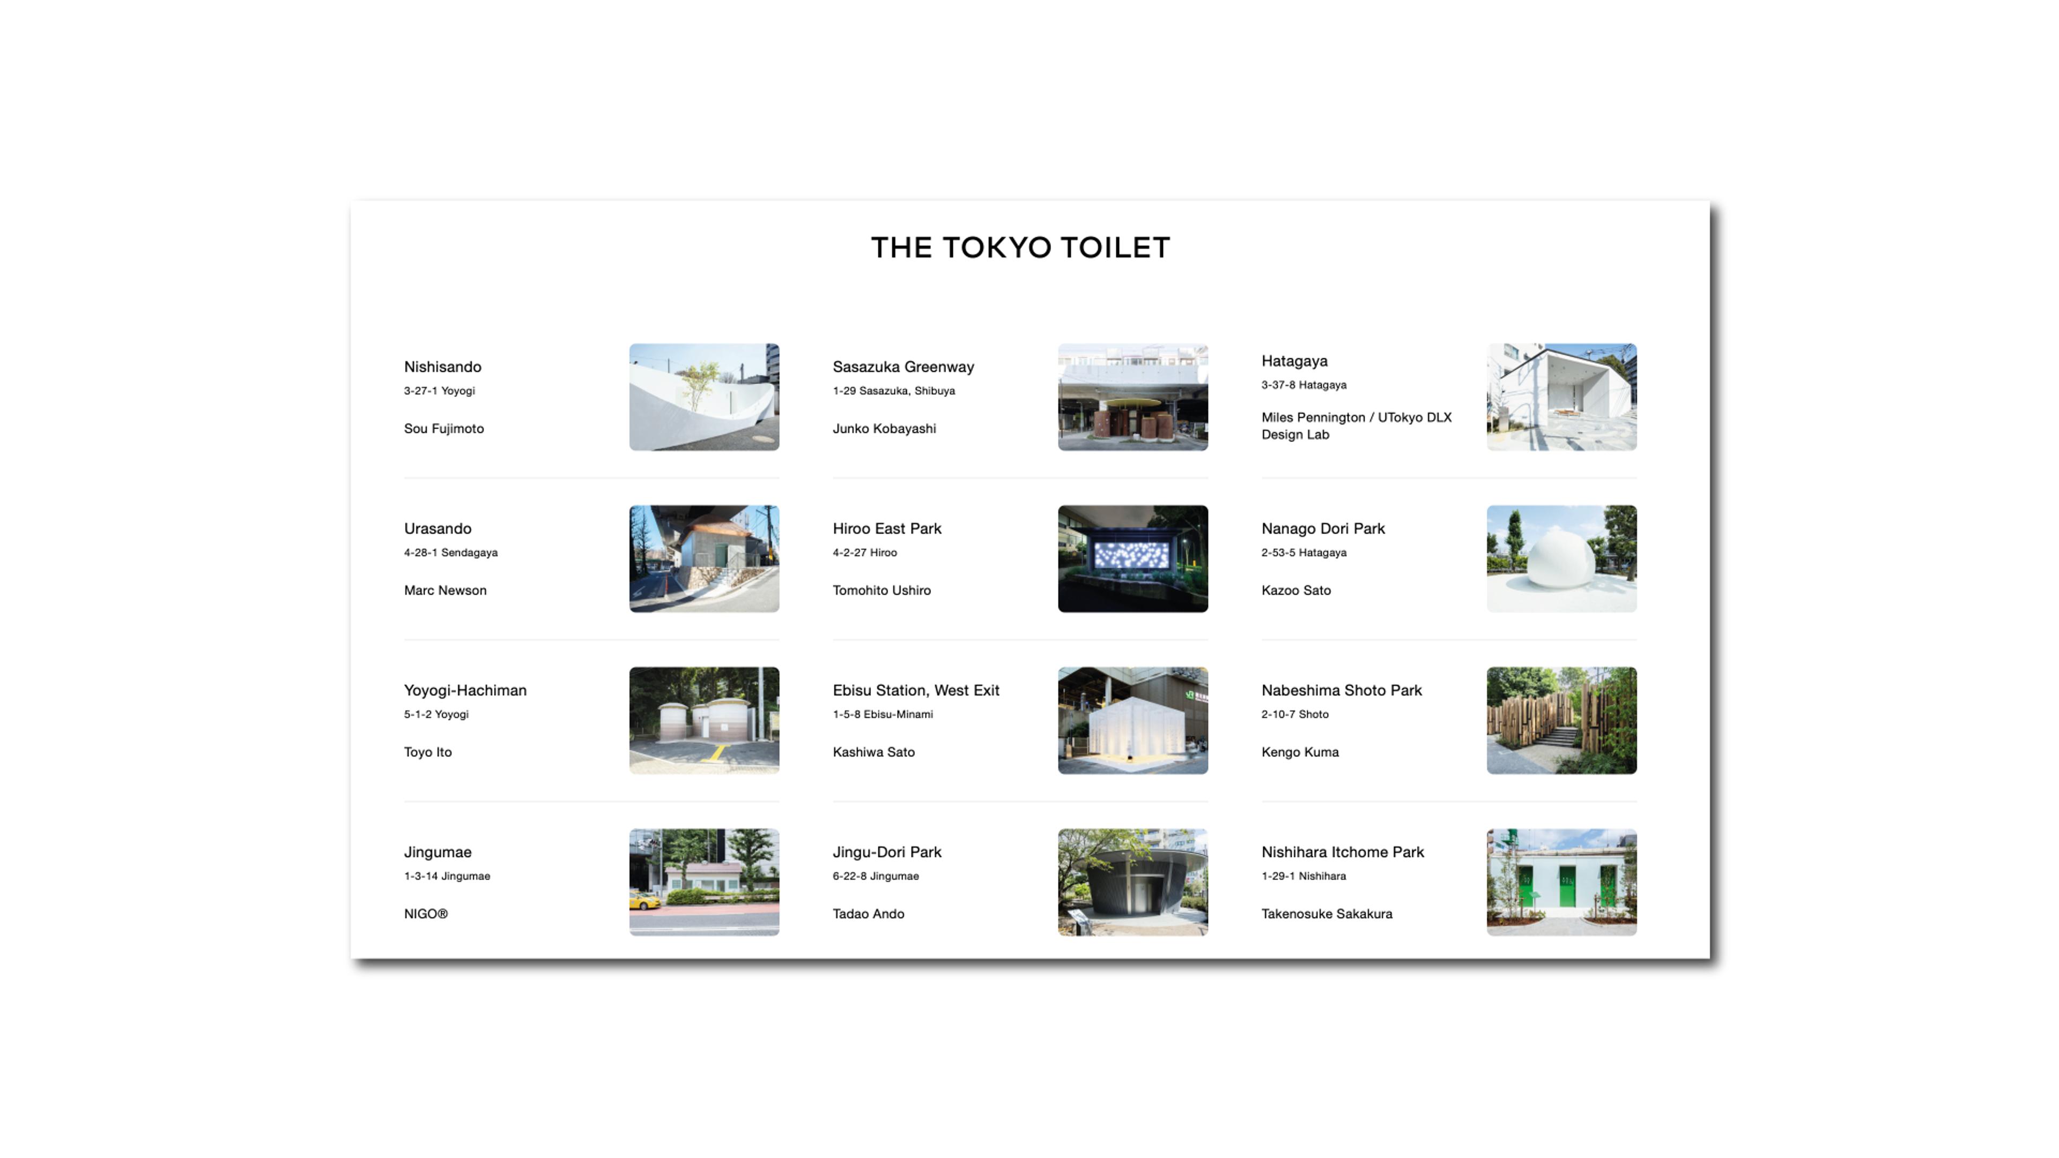This screenshot has width=2059, height=1158.
Task: Select the Sasazuka Greenway title
Action: [903, 367]
